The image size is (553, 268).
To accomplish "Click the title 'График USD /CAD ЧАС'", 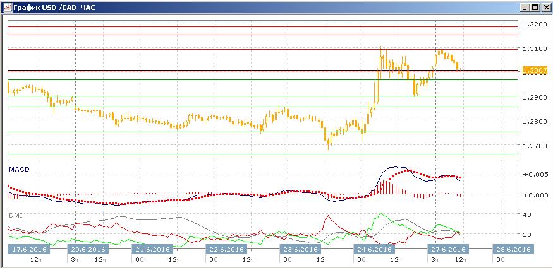I will (54, 8).
